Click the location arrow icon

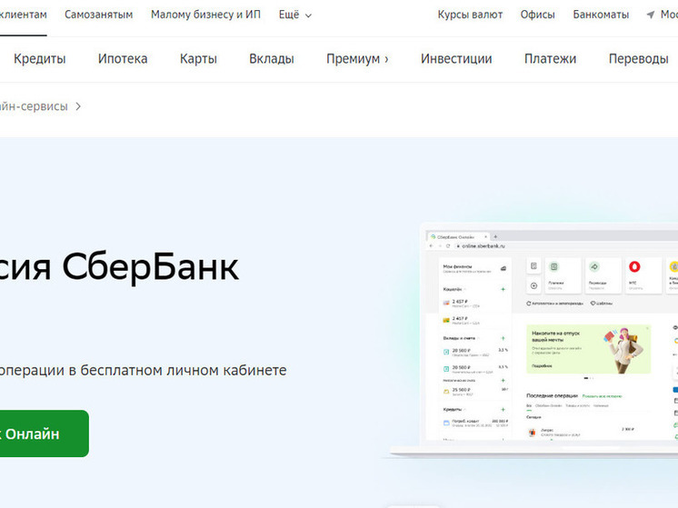pyautogui.click(x=651, y=15)
